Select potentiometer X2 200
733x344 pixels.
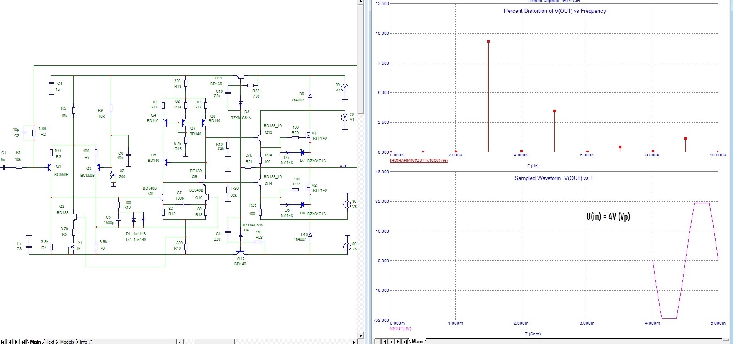pos(112,176)
